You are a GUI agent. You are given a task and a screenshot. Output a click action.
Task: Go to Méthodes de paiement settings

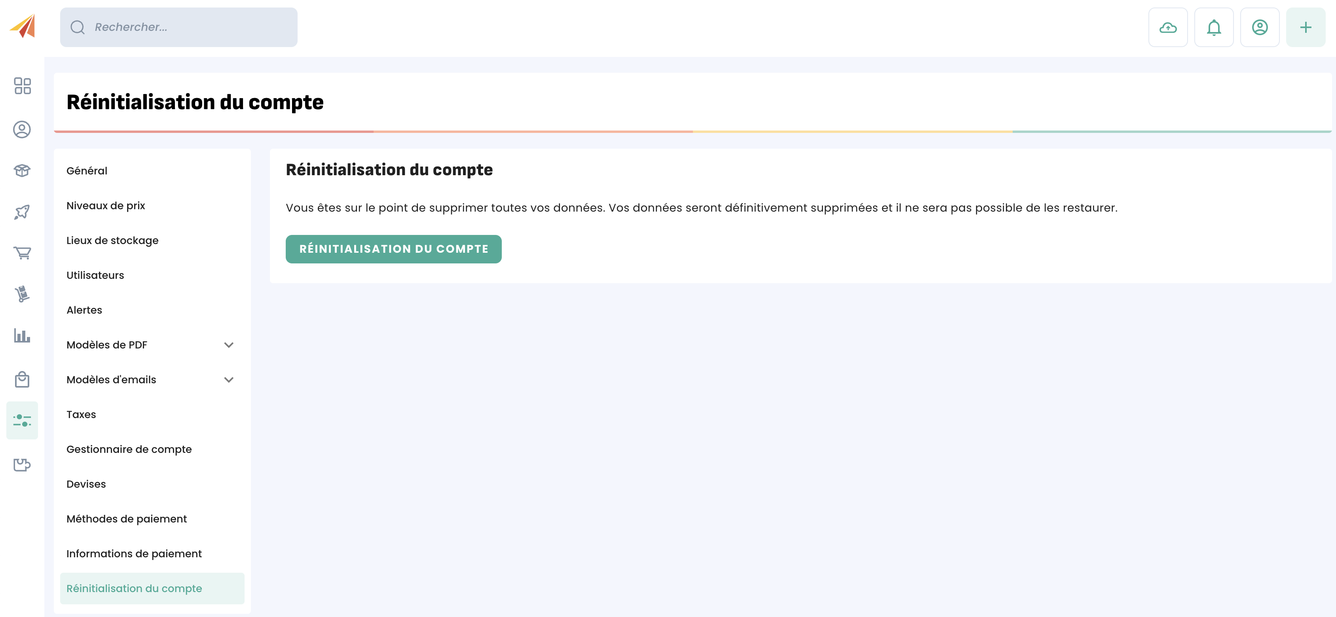click(127, 519)
